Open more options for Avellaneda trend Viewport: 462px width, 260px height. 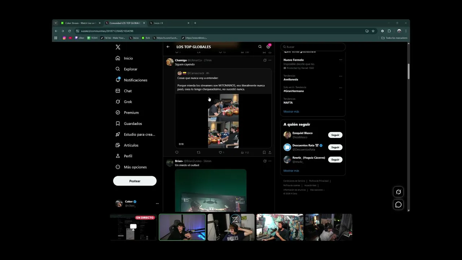pos(340,76)
